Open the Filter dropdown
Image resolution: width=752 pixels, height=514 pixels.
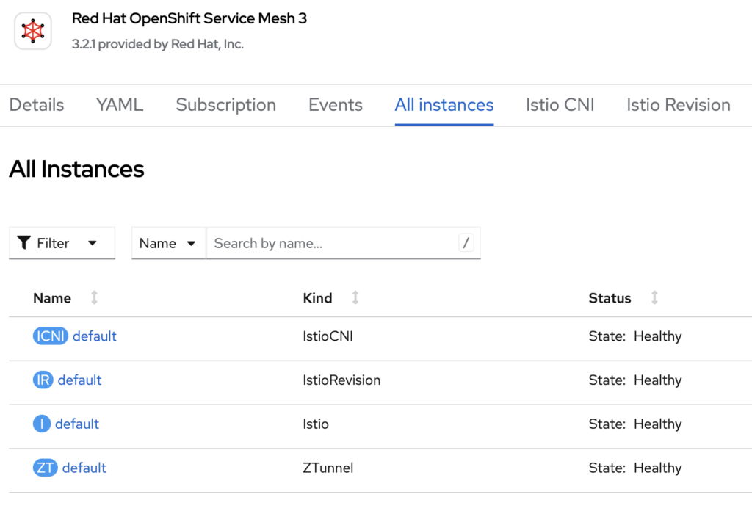pos(62,243)
